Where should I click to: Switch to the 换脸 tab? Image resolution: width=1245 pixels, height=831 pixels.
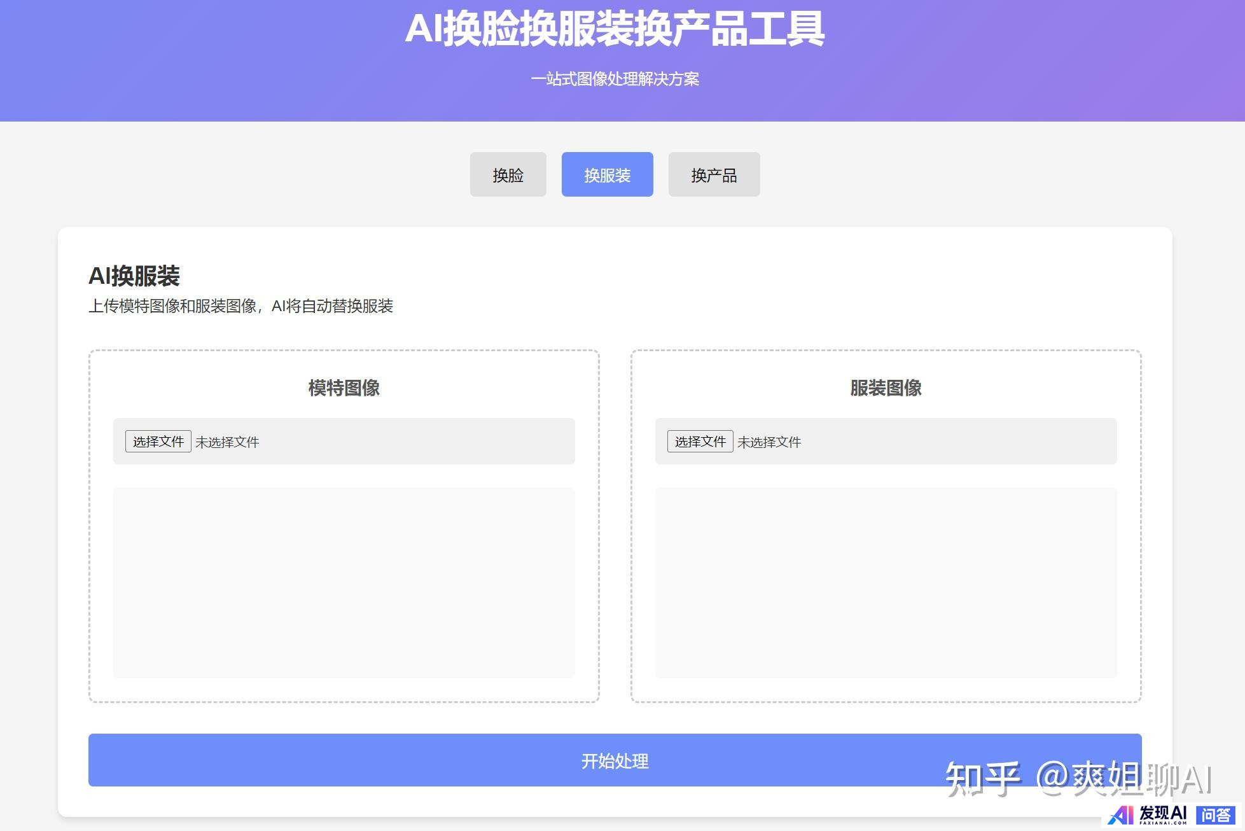tap(508, 175)
